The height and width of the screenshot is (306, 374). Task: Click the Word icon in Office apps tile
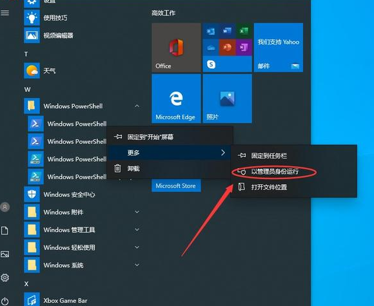point(227,31)
